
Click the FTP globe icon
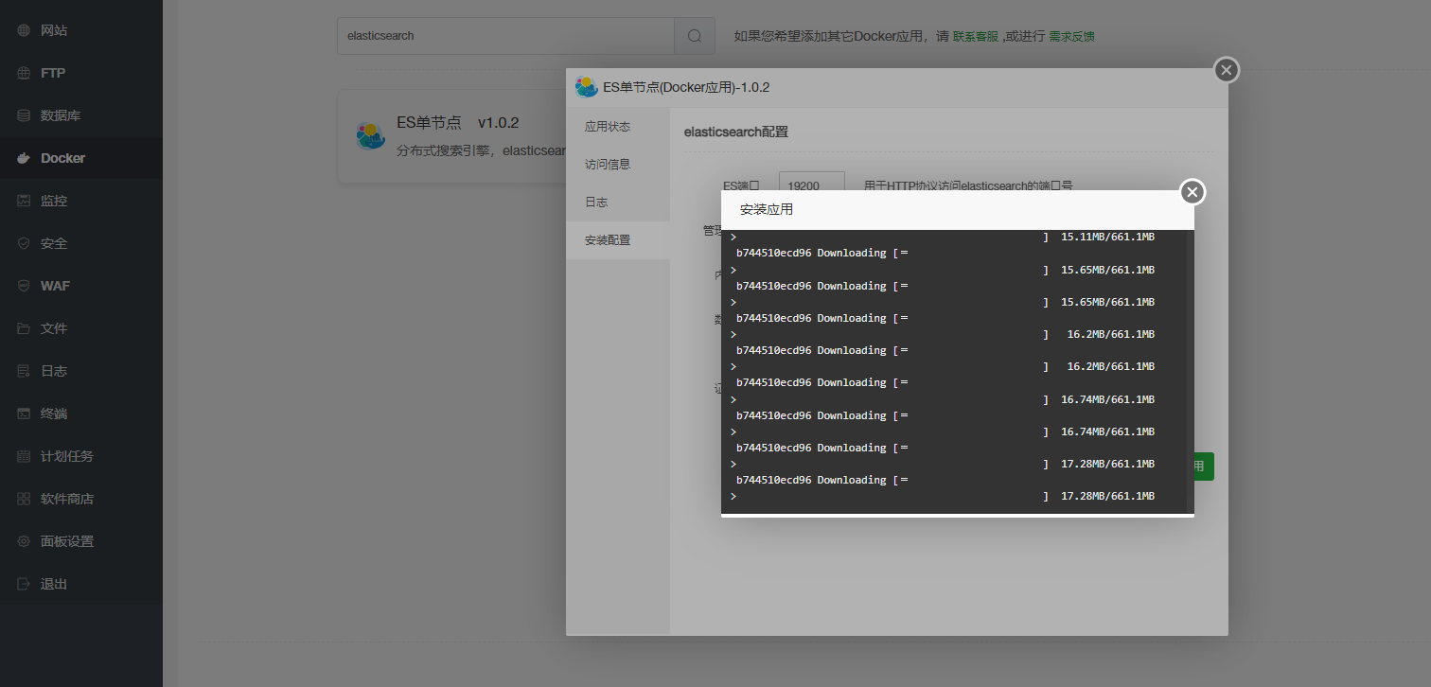coord(24,73)
